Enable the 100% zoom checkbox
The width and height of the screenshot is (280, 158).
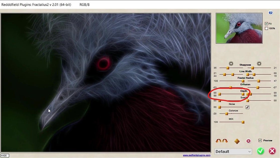pos(266,28)
